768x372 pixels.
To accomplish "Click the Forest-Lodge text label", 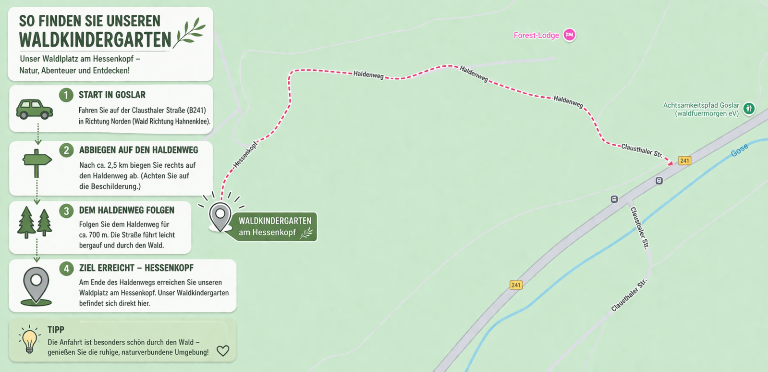I will pyautogui.click(x=536, y=35).
